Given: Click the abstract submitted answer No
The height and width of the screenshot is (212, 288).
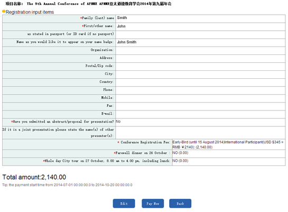Looking at the screenshot, I should pyautogui.click(x=118, y=122).
